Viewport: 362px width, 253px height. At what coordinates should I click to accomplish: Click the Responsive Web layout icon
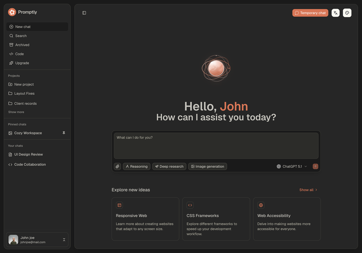click(x=120, y=205)
